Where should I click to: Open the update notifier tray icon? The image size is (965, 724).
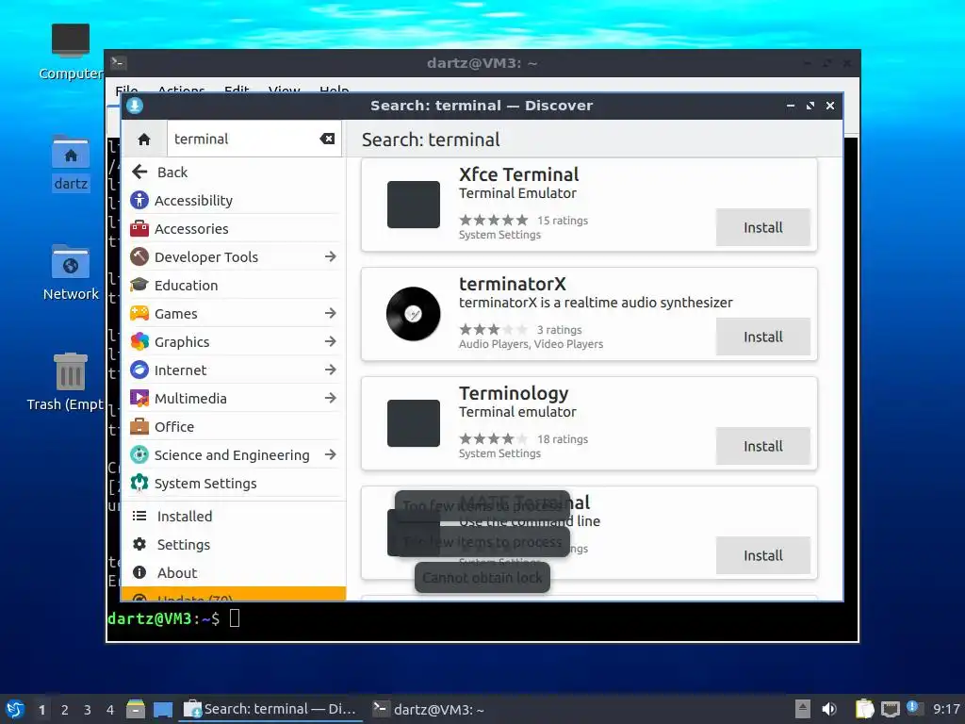pos(914,708)
